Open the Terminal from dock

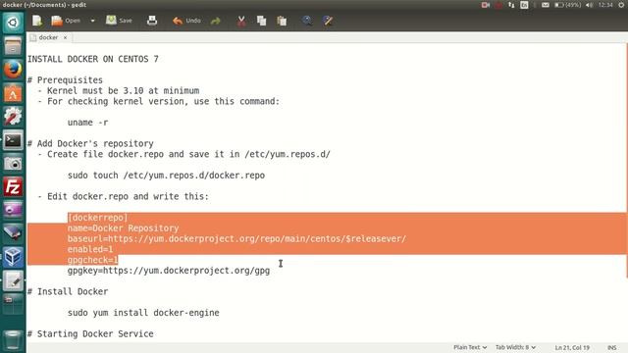click(13, 140)
